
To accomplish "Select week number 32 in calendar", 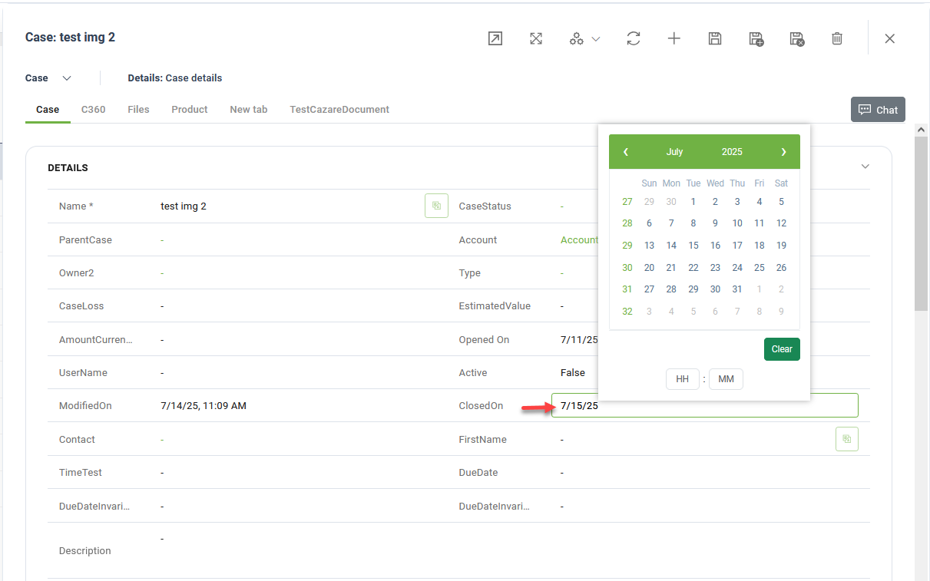I will pyautogui.click(x=627, y=312).
